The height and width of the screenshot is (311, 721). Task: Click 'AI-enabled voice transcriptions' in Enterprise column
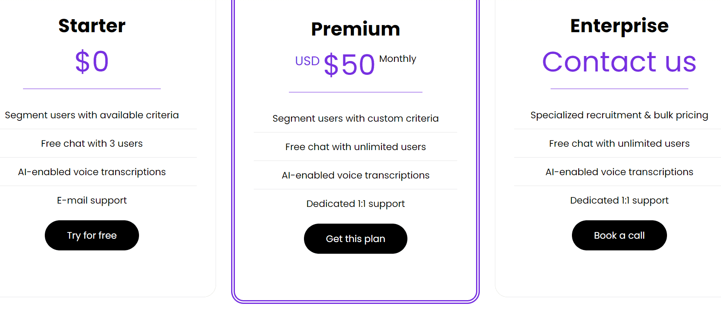tap(619, 172)
